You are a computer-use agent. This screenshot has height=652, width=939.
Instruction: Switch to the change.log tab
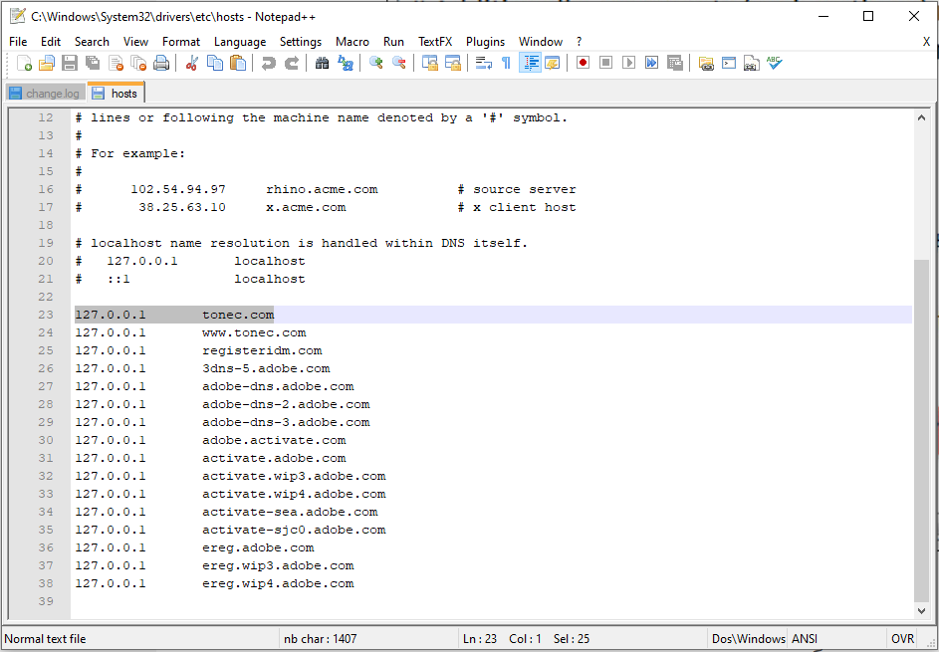click(45, 94)
